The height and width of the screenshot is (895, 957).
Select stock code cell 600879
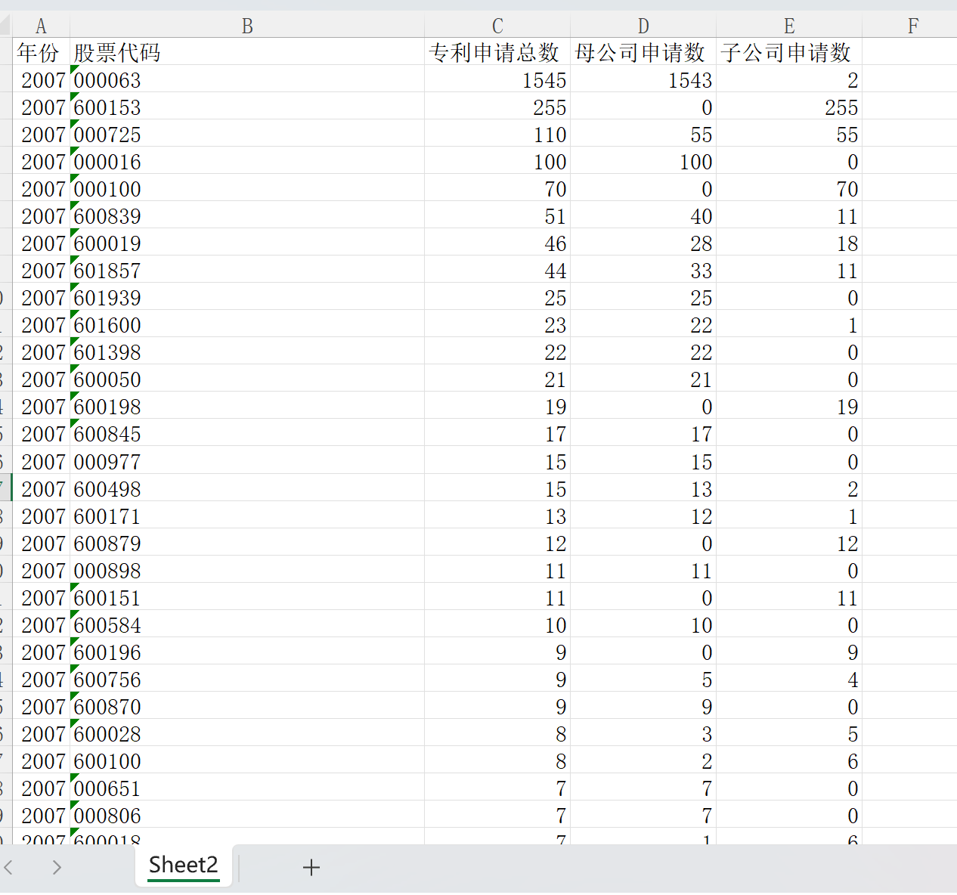(x=247, y=542)
